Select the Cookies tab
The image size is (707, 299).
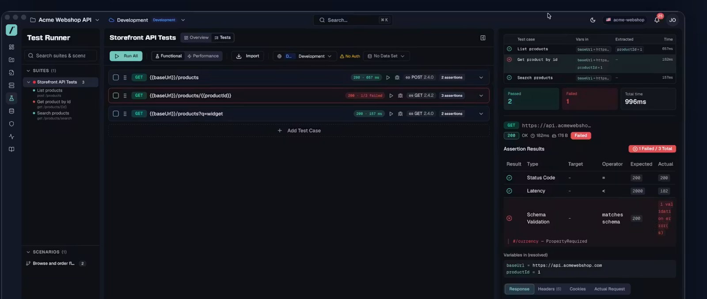578,289
